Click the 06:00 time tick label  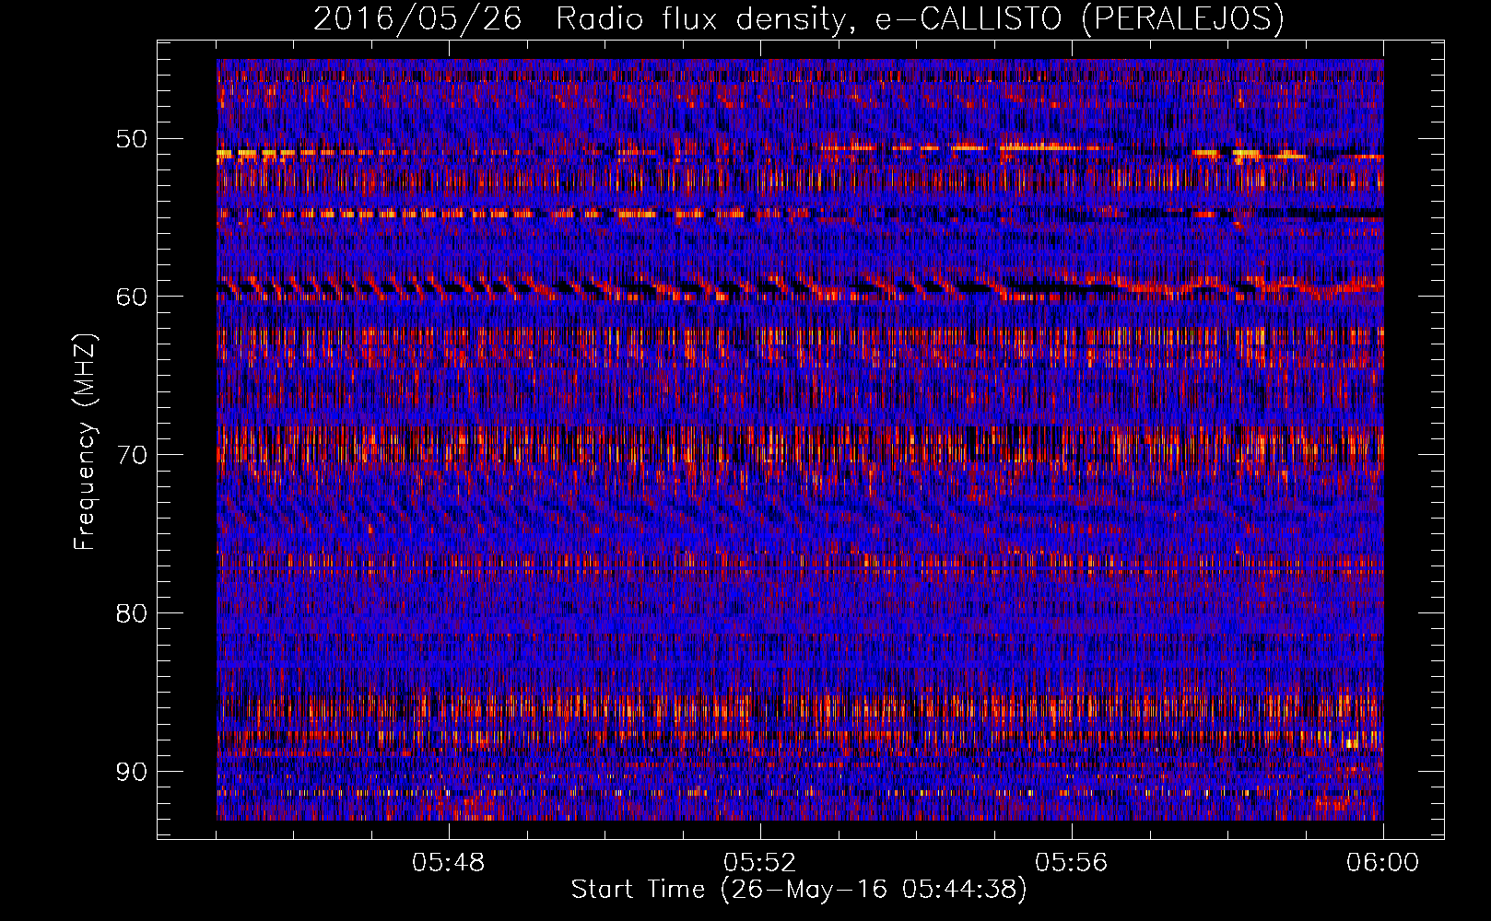tap(1382, 863)
